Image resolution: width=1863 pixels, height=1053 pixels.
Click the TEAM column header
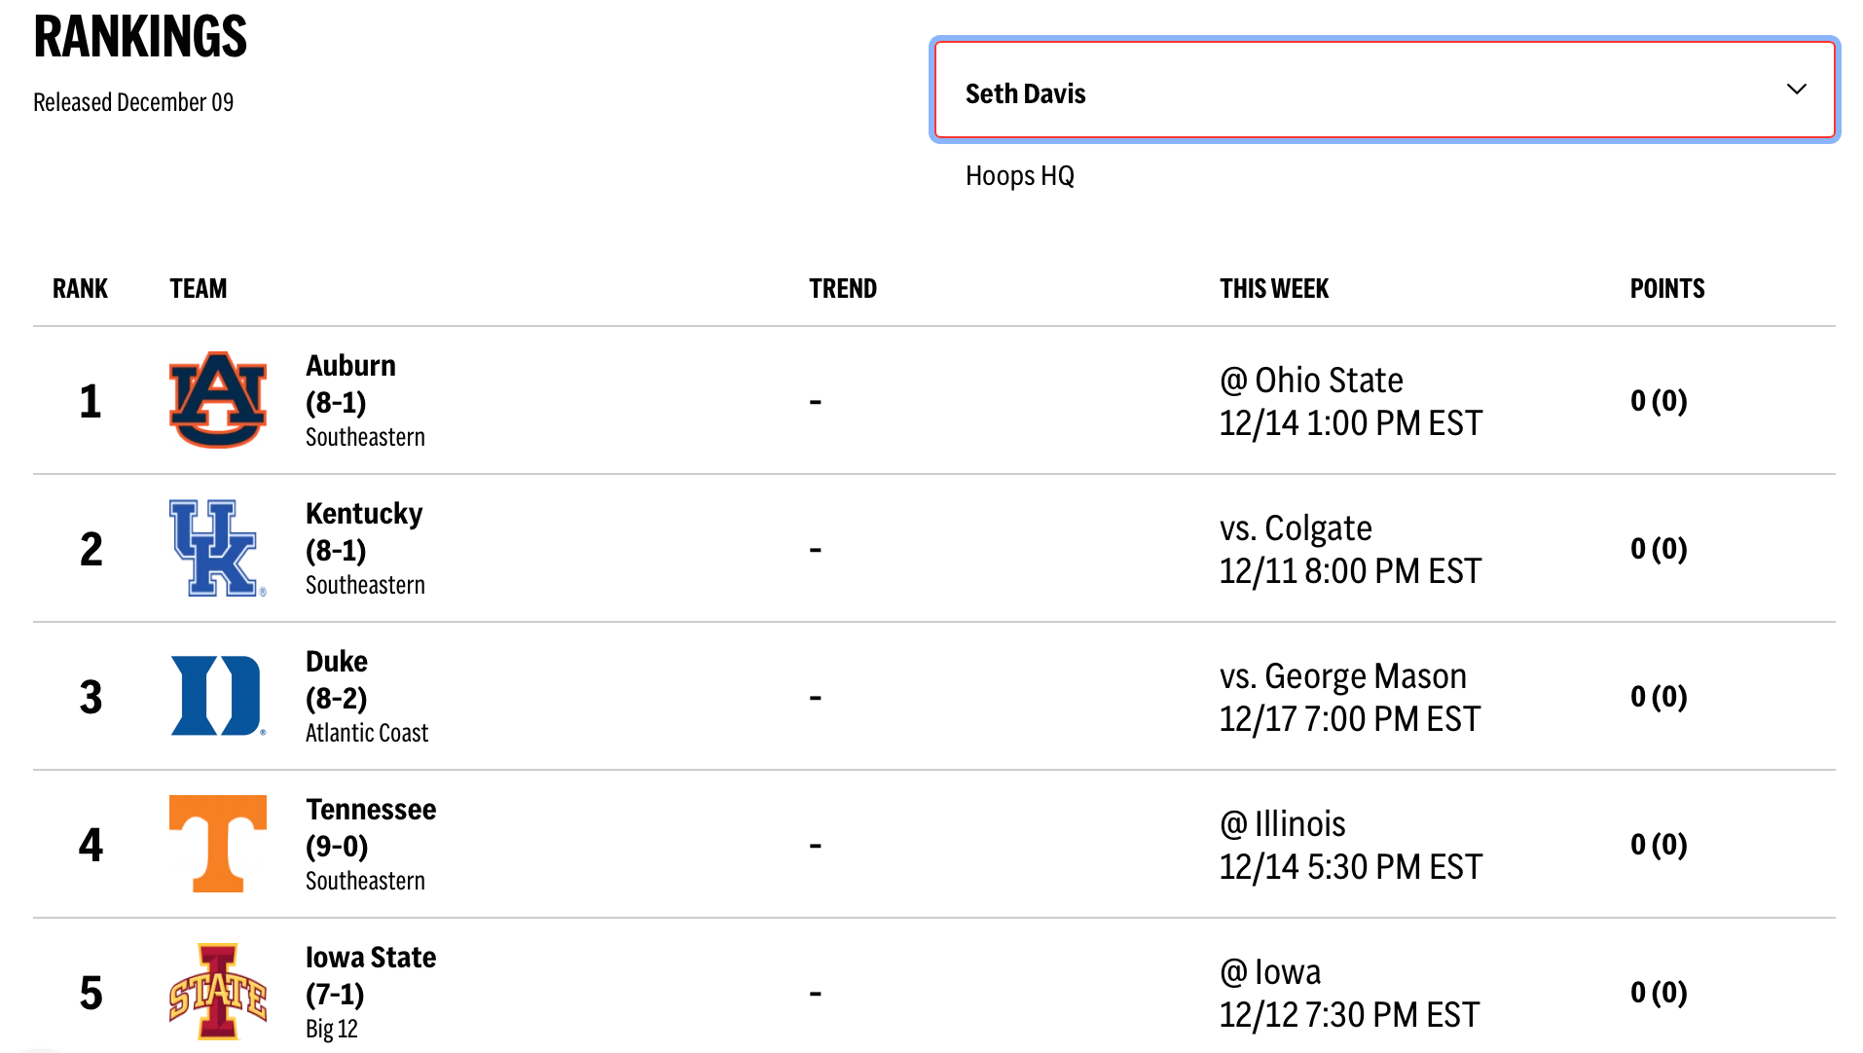pos(198,289)
